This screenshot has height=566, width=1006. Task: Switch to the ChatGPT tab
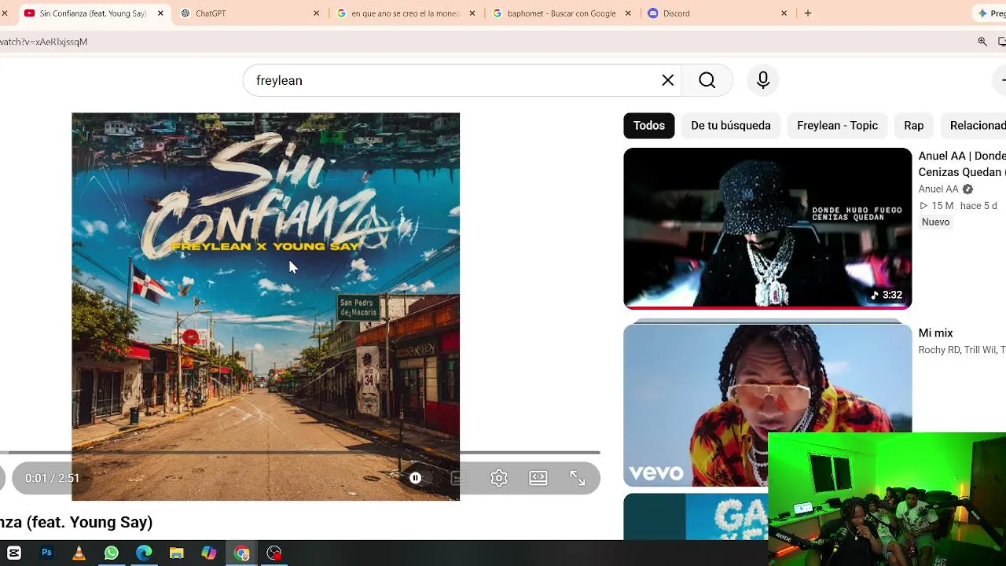[x=251, y=13]
